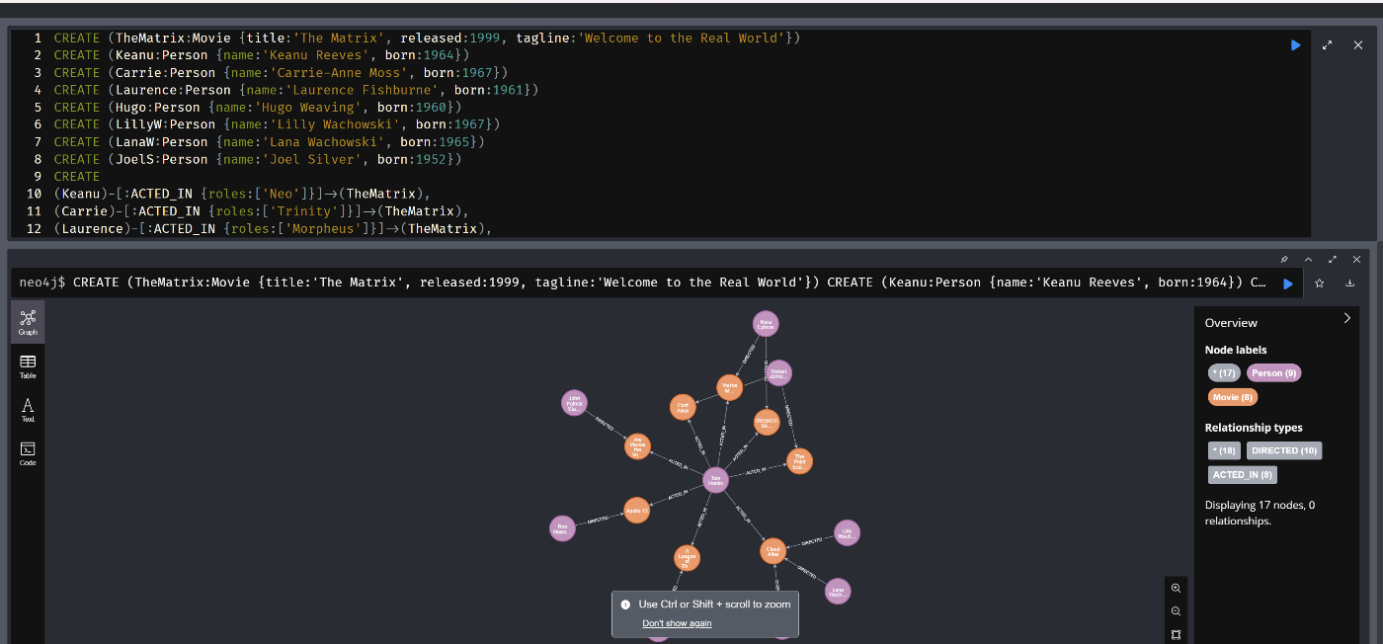Select the Ron Howard person node
The height and width of the screenshot is (644, 1383).
562,527
